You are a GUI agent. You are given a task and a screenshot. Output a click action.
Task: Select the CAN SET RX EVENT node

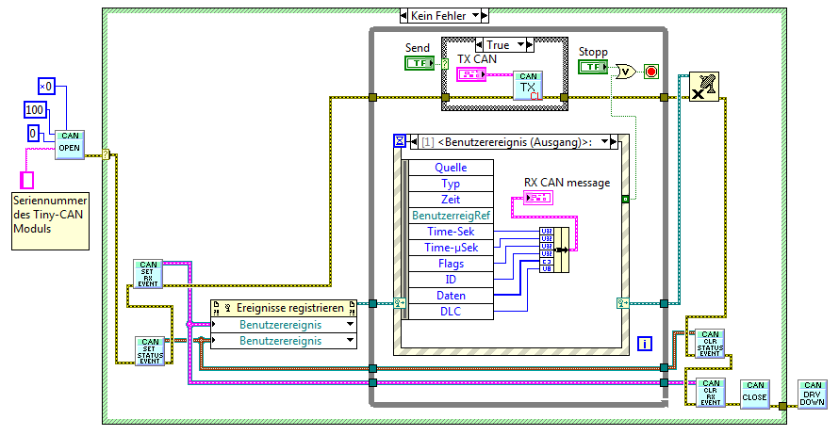[x=148, y=274]
